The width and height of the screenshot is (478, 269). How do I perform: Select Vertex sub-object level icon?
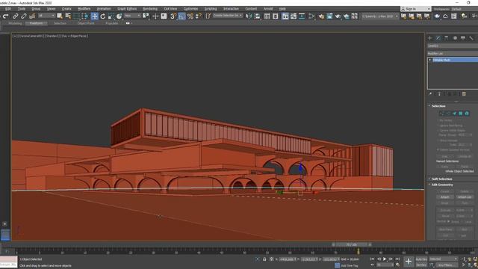441,114
